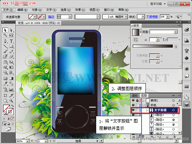Pick the Mesh tool
The image size is (192, 144).
[5, 78]
